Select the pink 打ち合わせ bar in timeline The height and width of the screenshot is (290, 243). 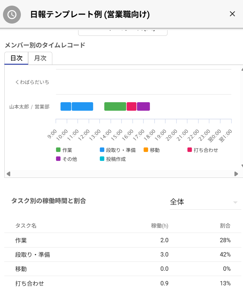point(131,107)
